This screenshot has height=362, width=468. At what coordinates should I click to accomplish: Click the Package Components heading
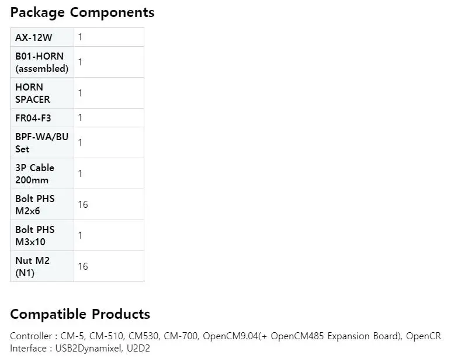click(82, 12)
